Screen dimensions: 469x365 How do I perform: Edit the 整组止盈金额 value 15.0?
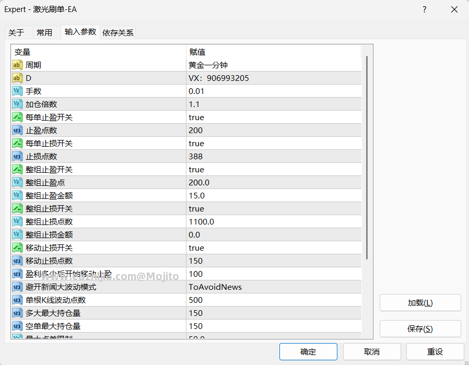(x=274, y=195)
